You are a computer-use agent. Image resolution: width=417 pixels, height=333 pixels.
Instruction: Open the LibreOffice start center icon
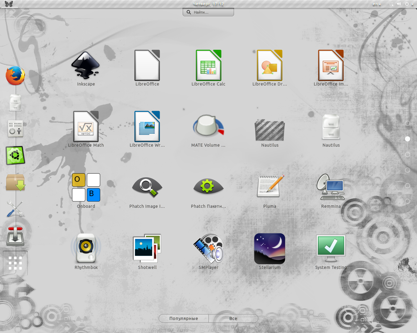pos(147,65)
